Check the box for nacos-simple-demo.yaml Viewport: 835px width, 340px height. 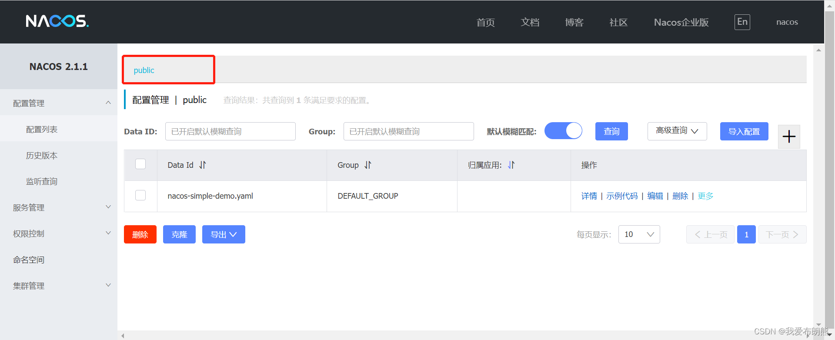tap(140, 195)
